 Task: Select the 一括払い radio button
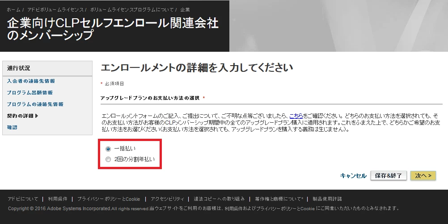[108, 149]
